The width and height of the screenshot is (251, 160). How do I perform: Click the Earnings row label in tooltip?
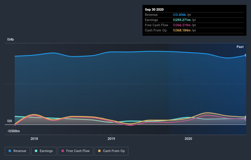tap(151, 20)
